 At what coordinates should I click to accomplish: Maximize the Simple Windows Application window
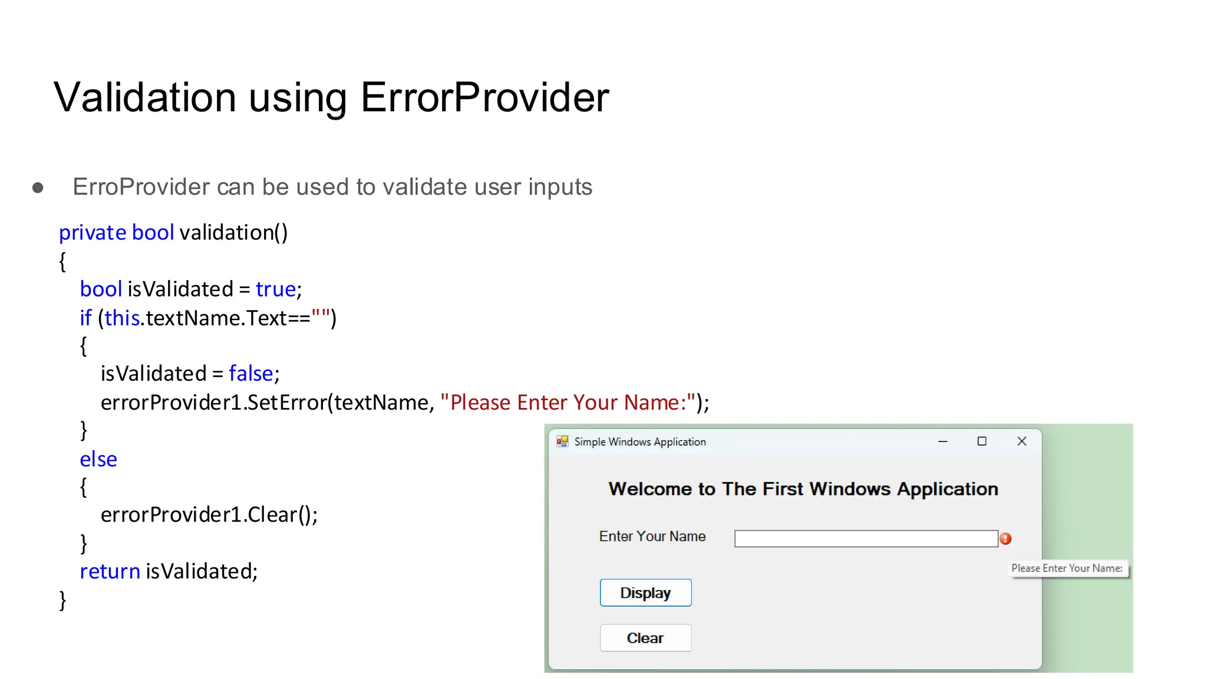click(x=982, y=441)
